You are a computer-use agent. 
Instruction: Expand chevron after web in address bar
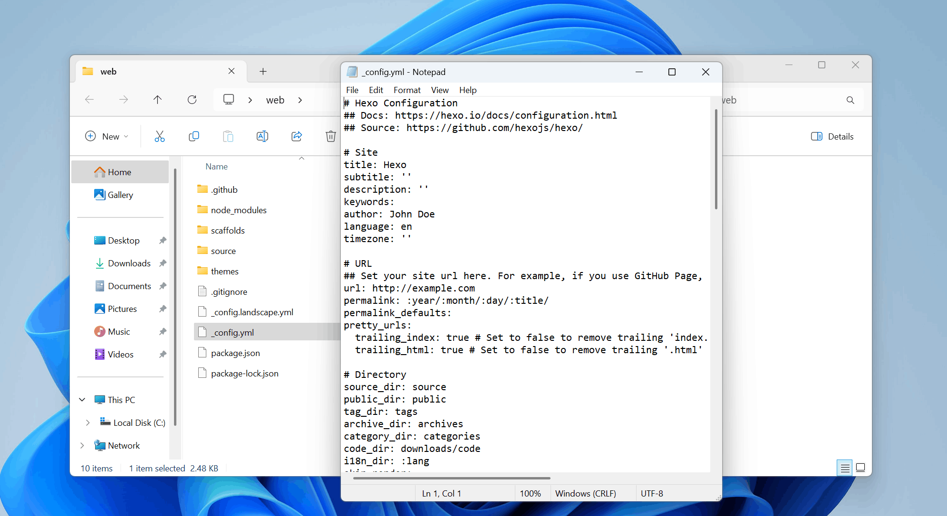[300, 100]
